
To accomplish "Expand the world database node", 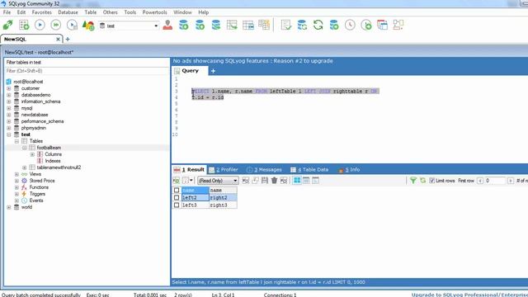I will [9, 207].
